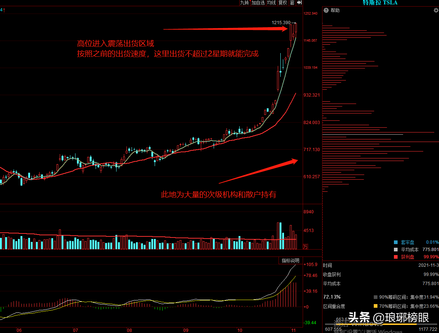Click the 1215.390 high price label
Screen dimensions: 439x333
pyautogui.click(x=281, y=23)
